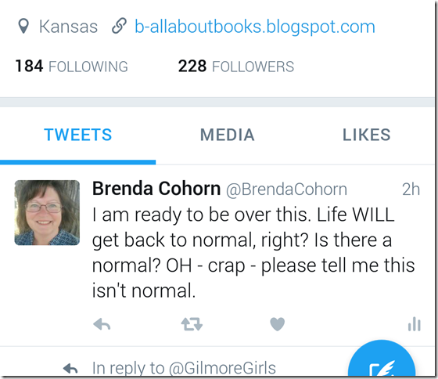Switch to the LIKES tab
The image size is (438, 379).
point(367,135)
